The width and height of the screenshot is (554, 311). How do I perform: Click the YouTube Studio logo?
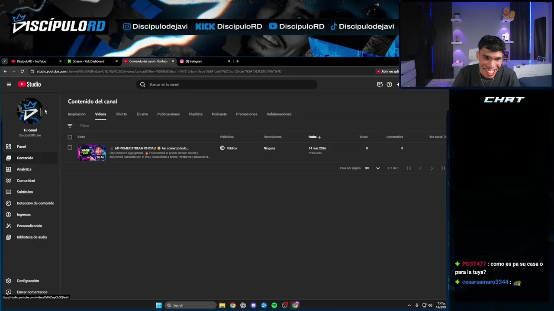[29, 84]
